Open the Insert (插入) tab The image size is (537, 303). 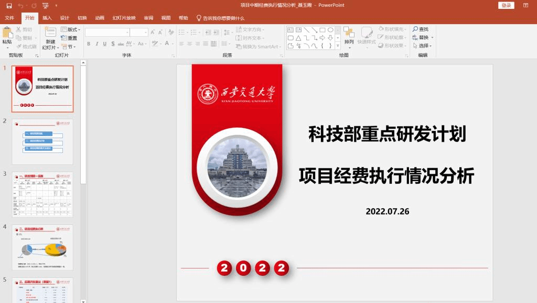tap(47, 18)
